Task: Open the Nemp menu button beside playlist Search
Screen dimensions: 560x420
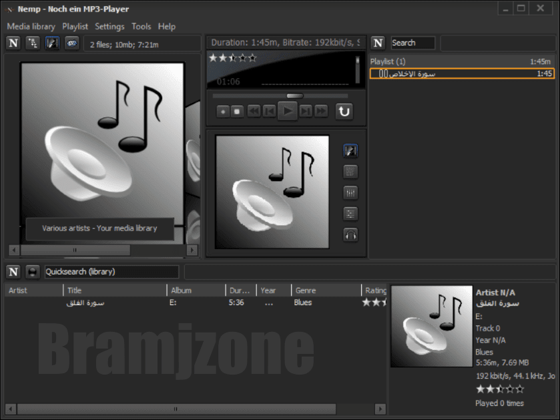Action: click(x=378, y=43)
